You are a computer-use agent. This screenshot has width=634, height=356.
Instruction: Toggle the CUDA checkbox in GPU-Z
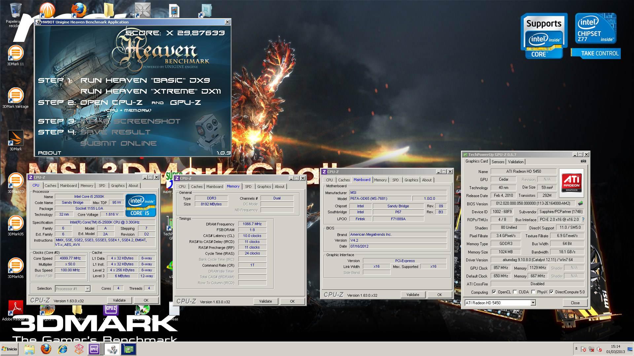click(x=515, y=292)
